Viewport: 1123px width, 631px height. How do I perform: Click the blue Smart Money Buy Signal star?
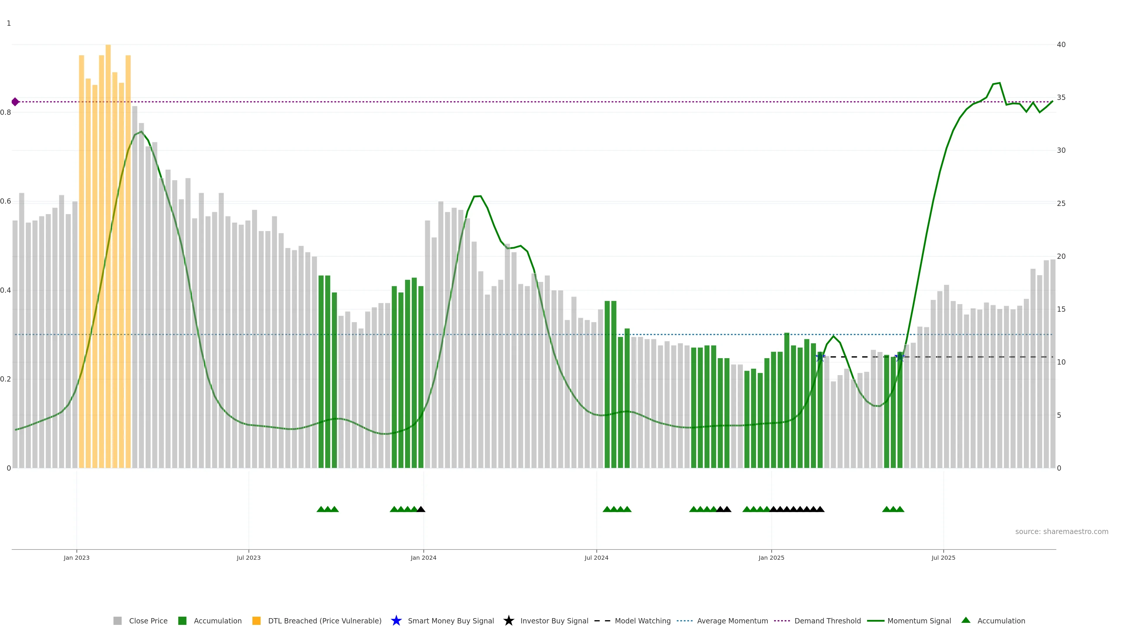(396, 620)
